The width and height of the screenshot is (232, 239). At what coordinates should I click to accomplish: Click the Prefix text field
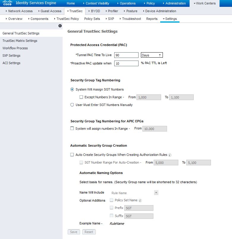coord(139,208)
